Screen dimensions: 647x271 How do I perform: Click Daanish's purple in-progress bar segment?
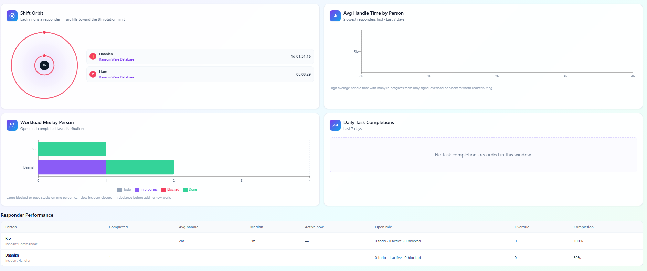coord(72,167)
